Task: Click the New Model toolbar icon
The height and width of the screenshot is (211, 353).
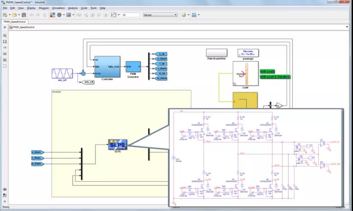Action: click(5, 15)
